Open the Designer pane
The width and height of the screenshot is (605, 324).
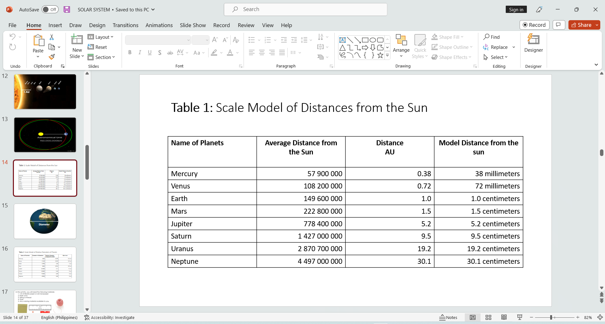[533, 43]
